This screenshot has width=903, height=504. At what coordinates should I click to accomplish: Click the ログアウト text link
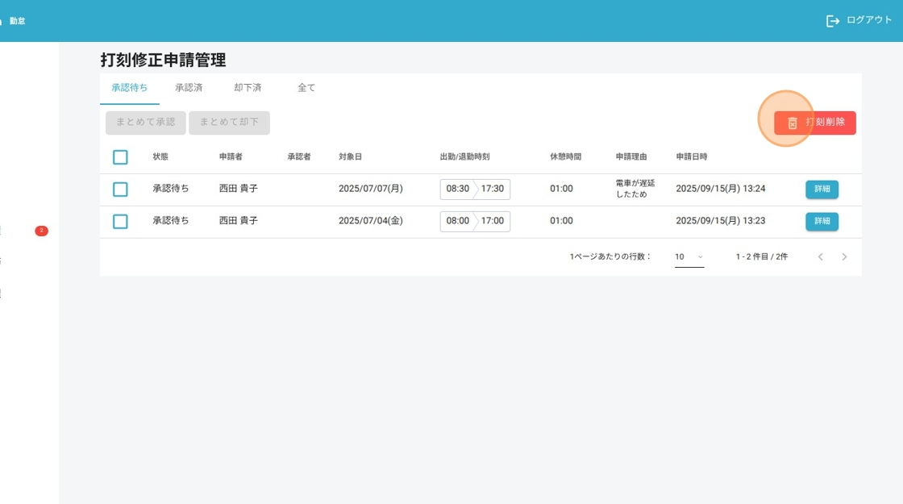(869, 20)
